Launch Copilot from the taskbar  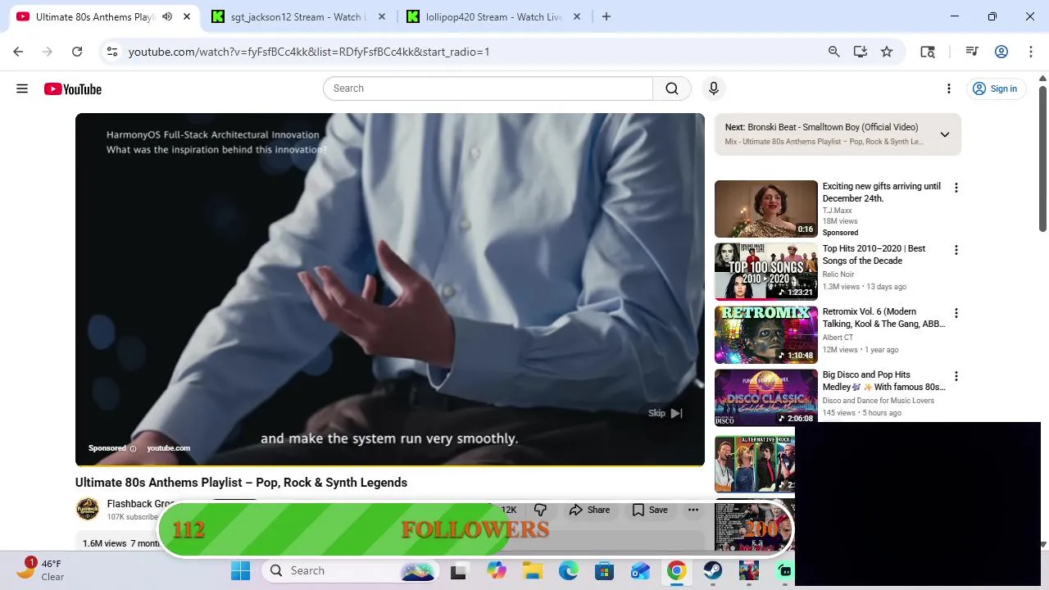coord(497,571)
